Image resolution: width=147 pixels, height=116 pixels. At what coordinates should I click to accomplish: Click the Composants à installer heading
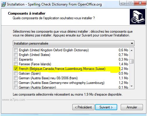pos(27,13)
